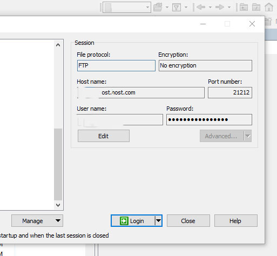Open the parent directory folder icon
The image size is (277, 256).
244,8
